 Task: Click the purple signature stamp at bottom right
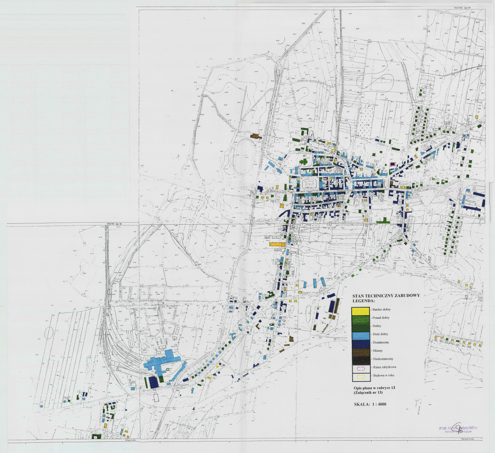point(458,429)
